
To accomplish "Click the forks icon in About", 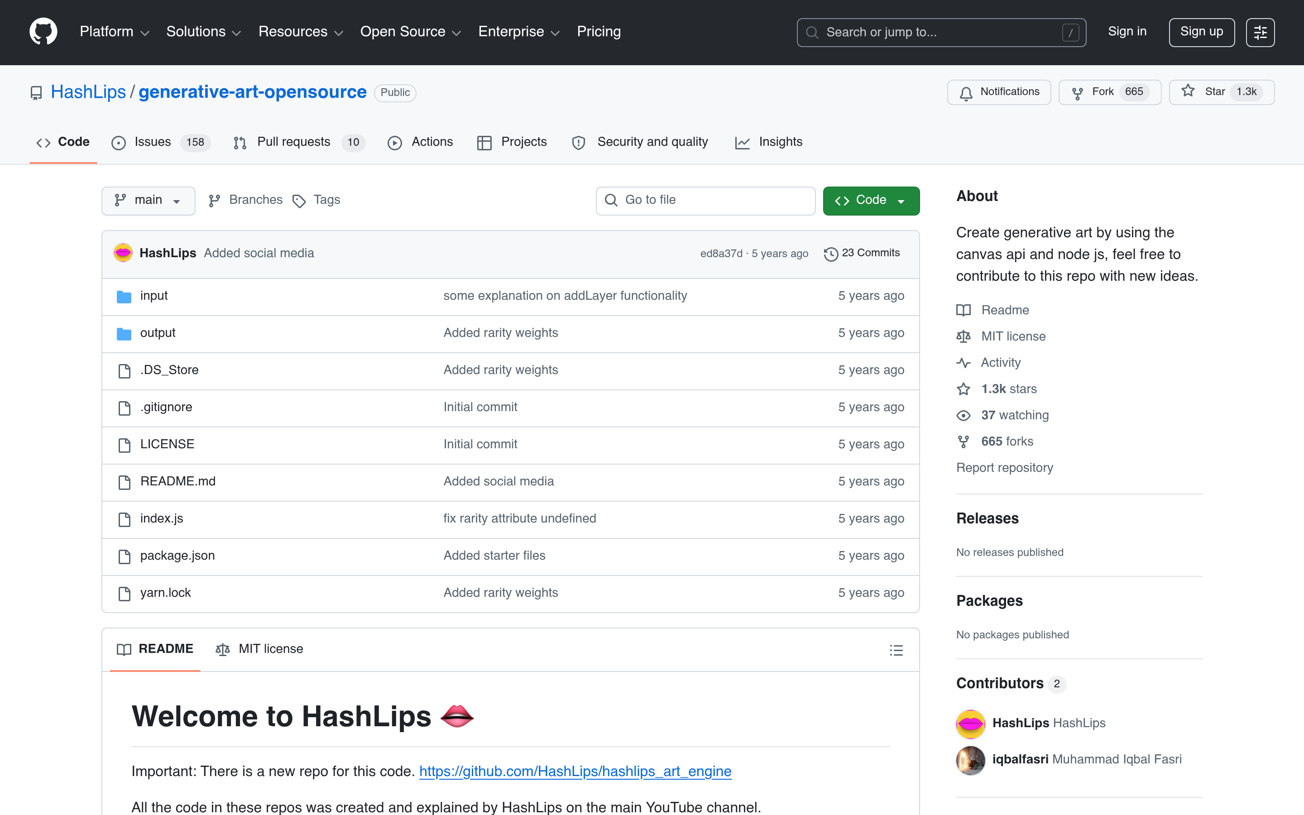I will [x=964, y=441].
